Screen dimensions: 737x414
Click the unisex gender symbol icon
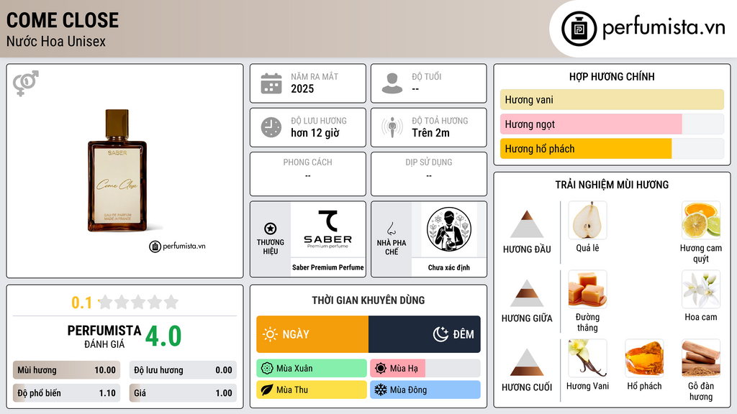coord(26,83)
